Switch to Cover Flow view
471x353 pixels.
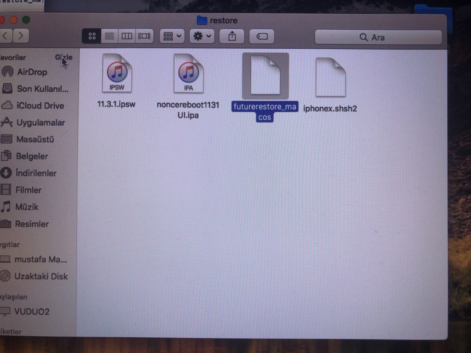144,36
